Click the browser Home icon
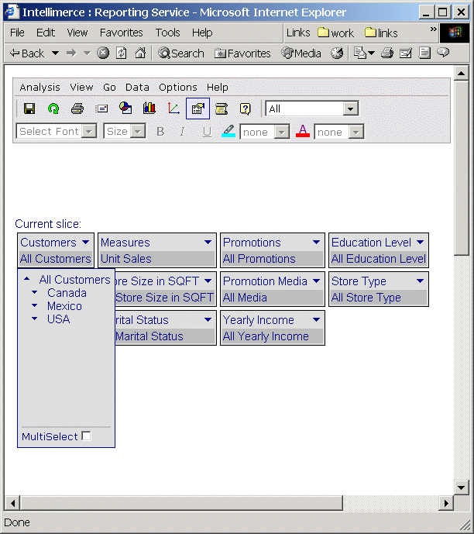The height and width of the screenshot is (534, 474). coord(140,53)
